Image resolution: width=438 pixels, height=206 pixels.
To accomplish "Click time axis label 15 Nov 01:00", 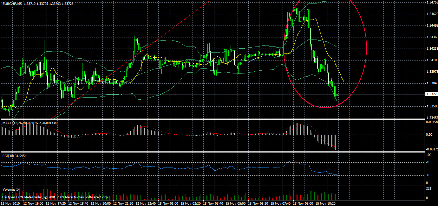I will point(169,203).
